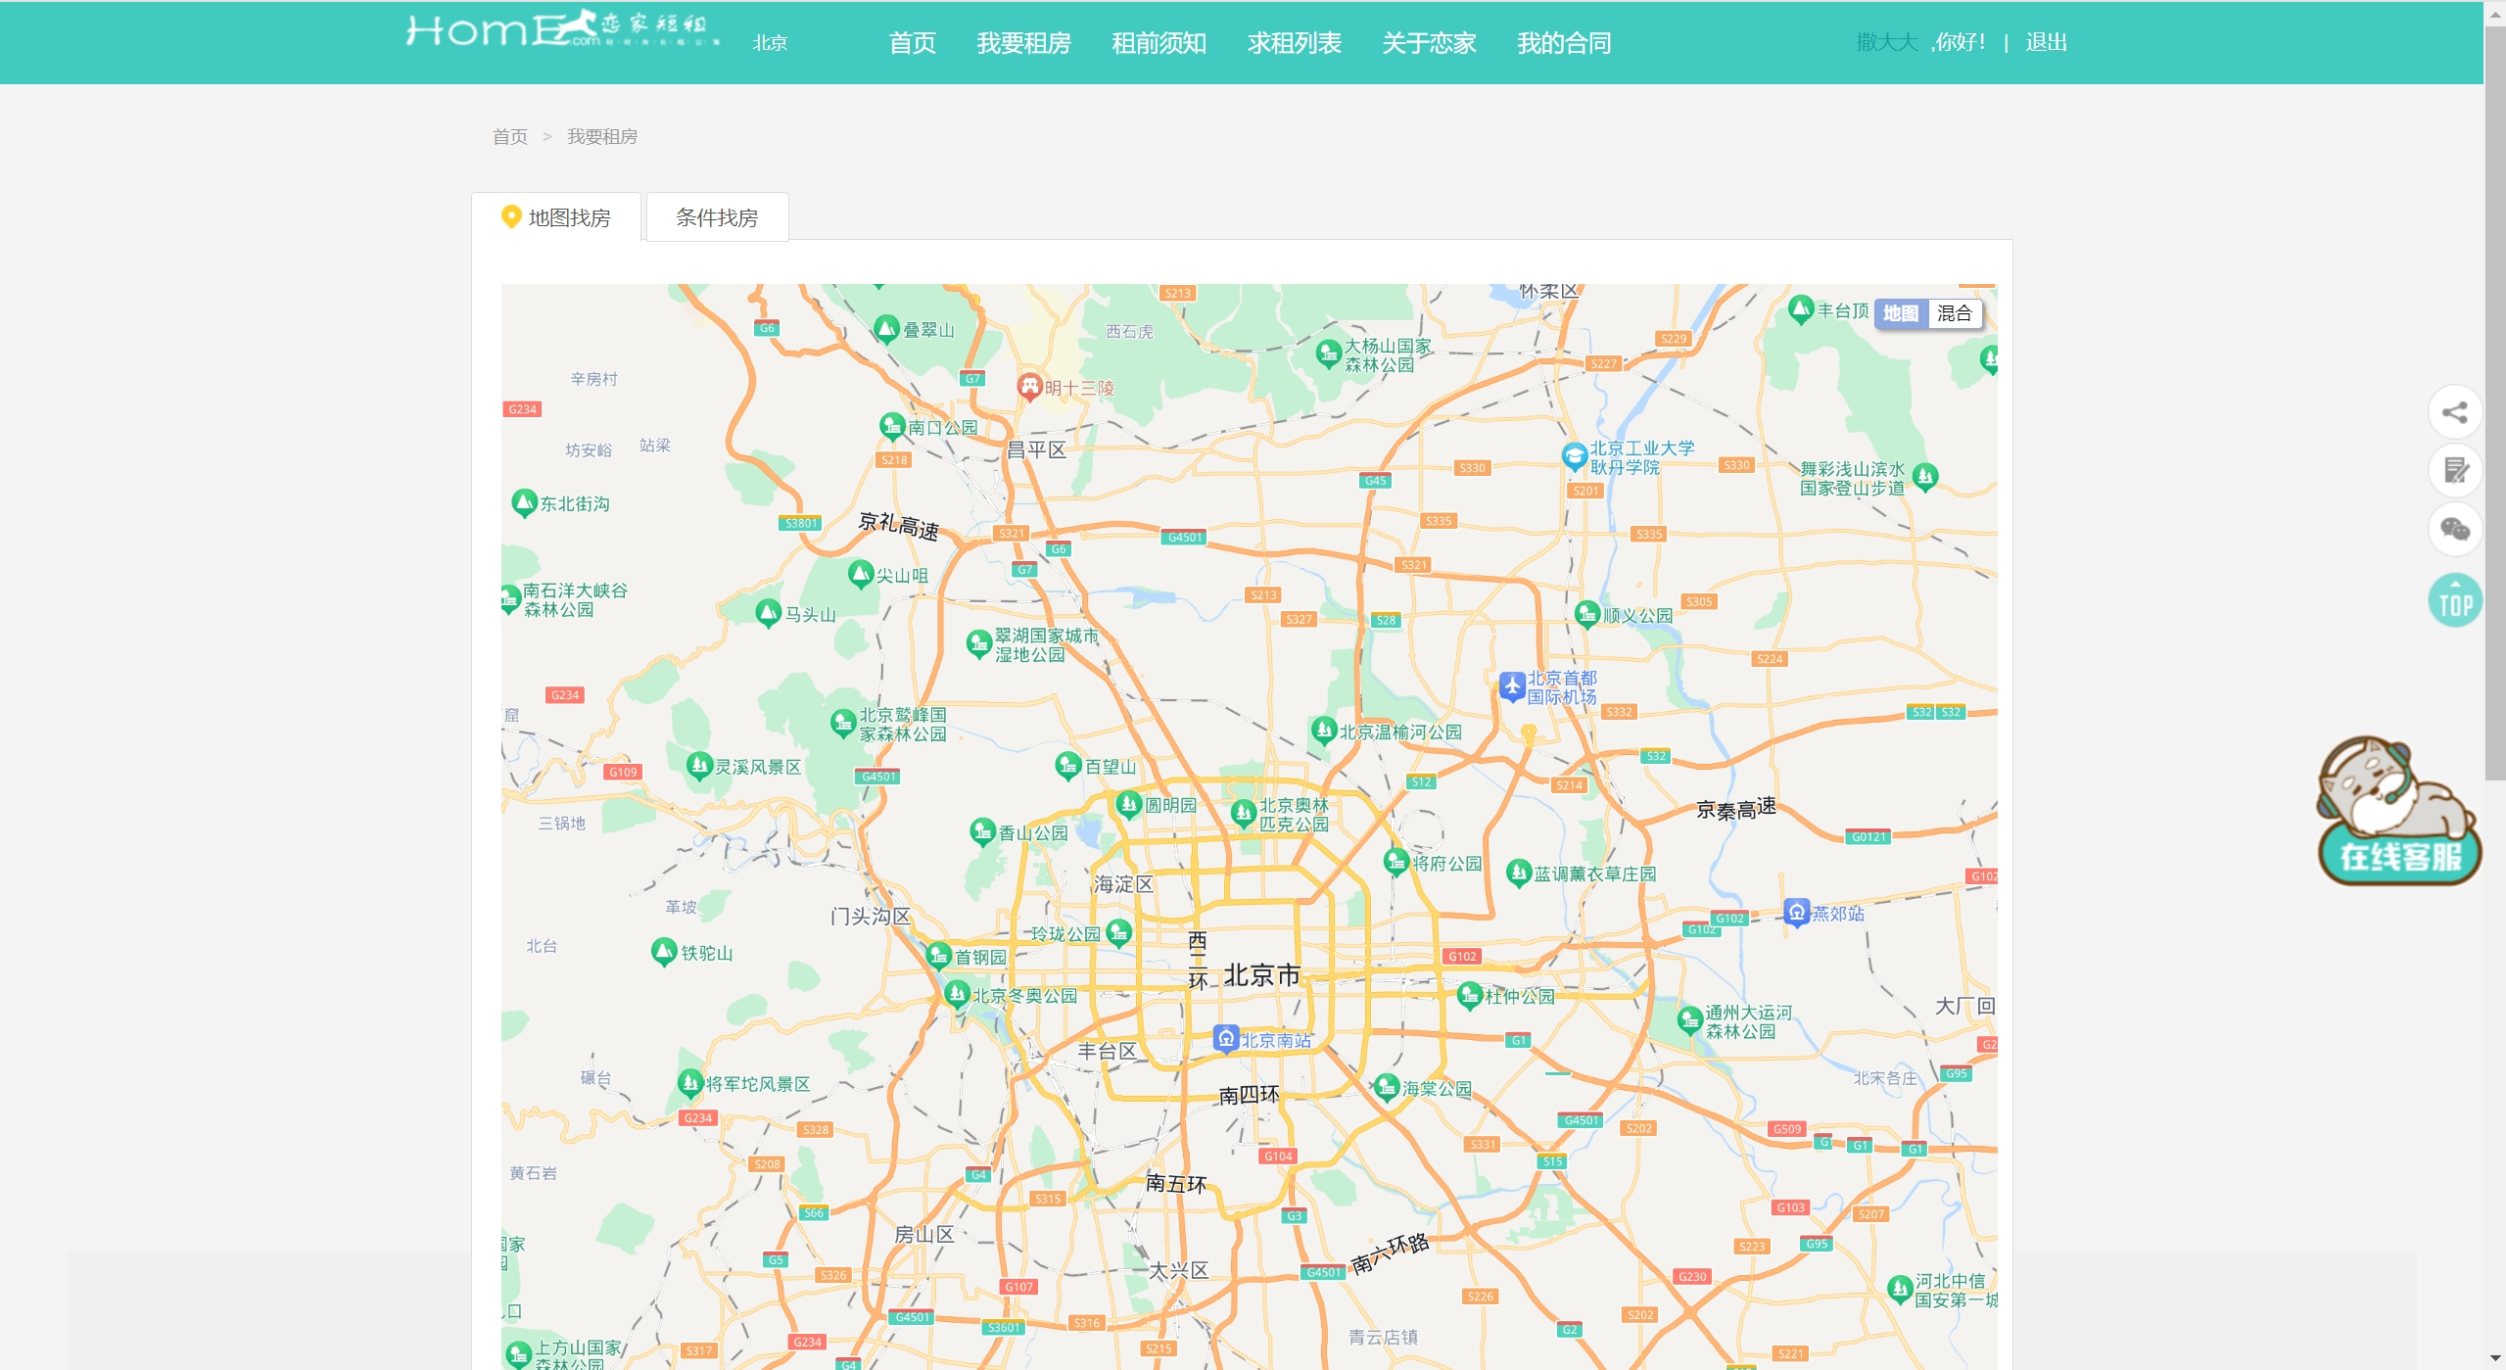Click 首页 in the breadcrumb
Viewport: 2506px width, 1370px height.
coord(509,136)
